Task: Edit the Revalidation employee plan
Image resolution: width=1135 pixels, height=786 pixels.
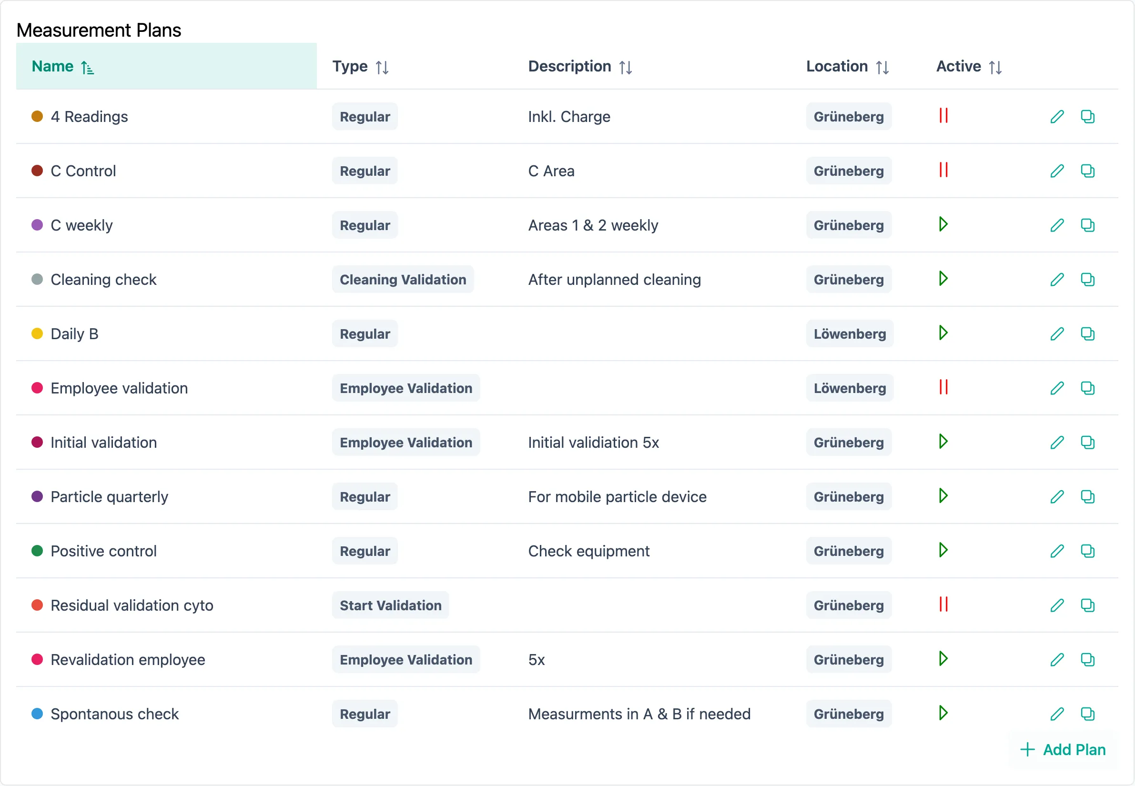Action: (x=1057, y=659)
